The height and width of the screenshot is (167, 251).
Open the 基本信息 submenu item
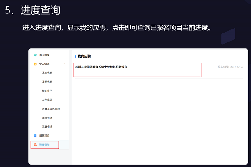pyautogui.click(x=47, y=73)
